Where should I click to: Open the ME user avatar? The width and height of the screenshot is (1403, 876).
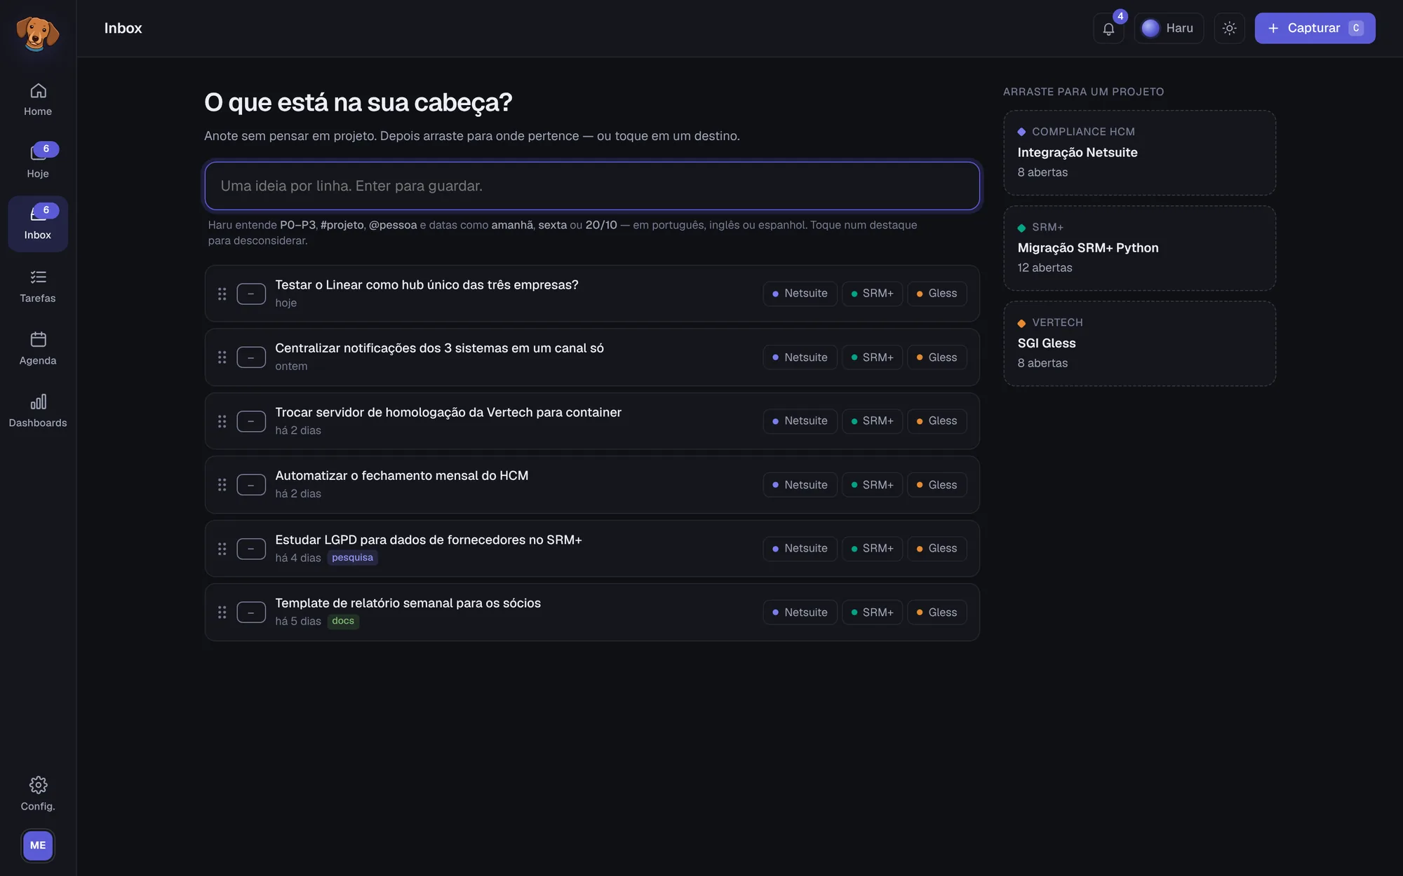coord(38,845)
